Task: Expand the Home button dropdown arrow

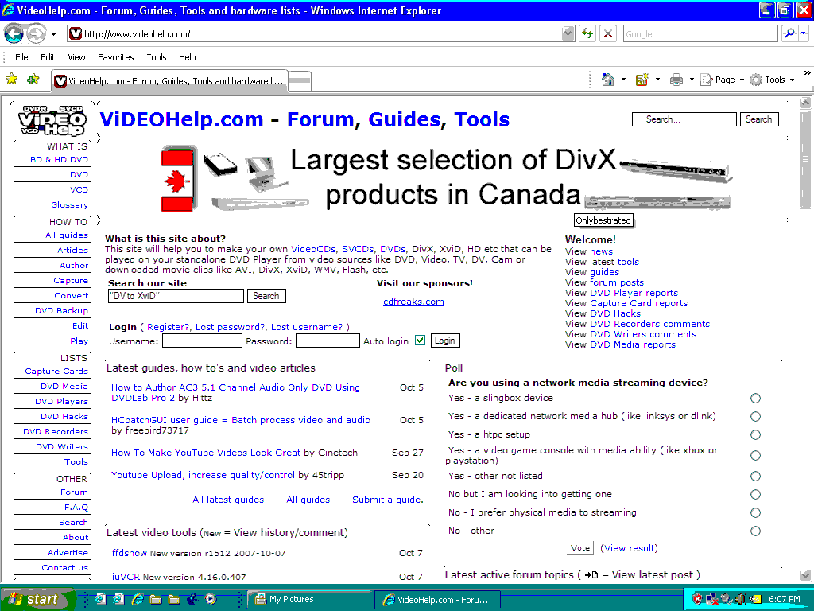Action: coord(623,80)
